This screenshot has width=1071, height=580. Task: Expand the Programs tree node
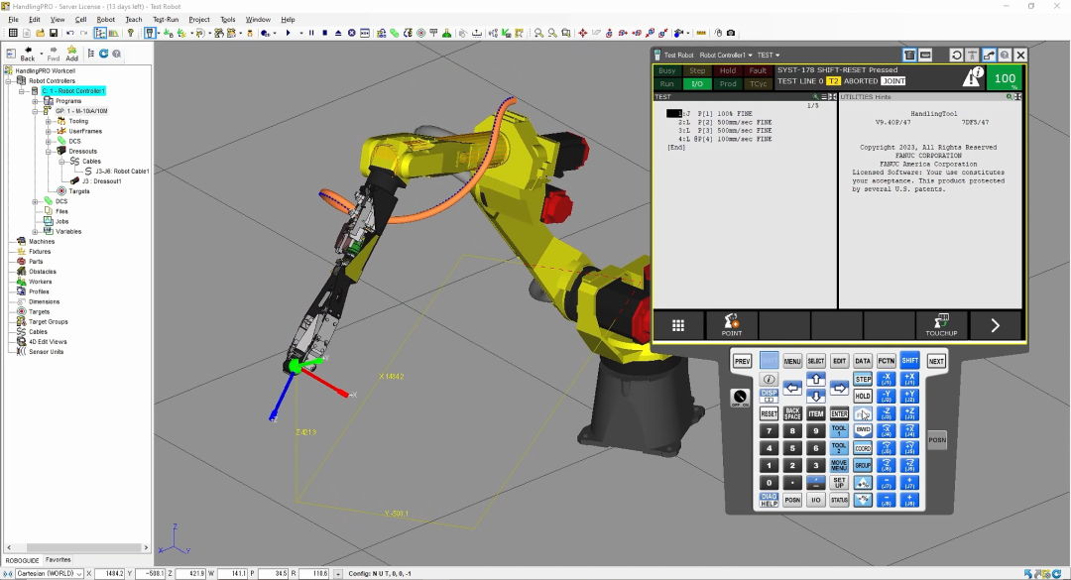(x=36, y=101)
